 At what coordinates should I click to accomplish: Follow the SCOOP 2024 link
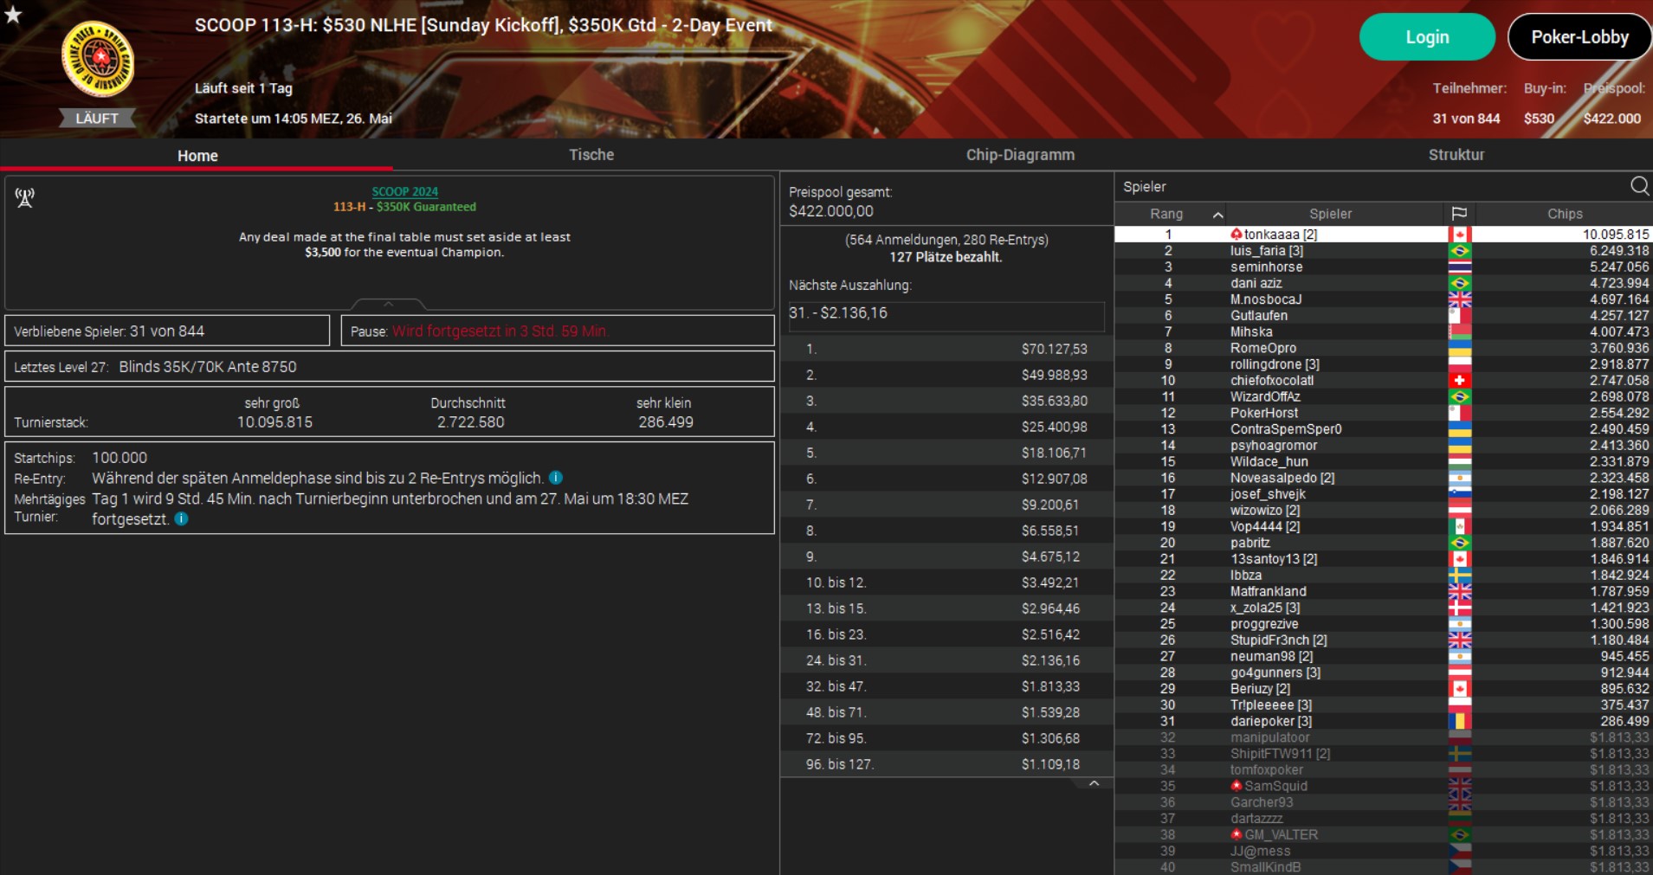404,192
